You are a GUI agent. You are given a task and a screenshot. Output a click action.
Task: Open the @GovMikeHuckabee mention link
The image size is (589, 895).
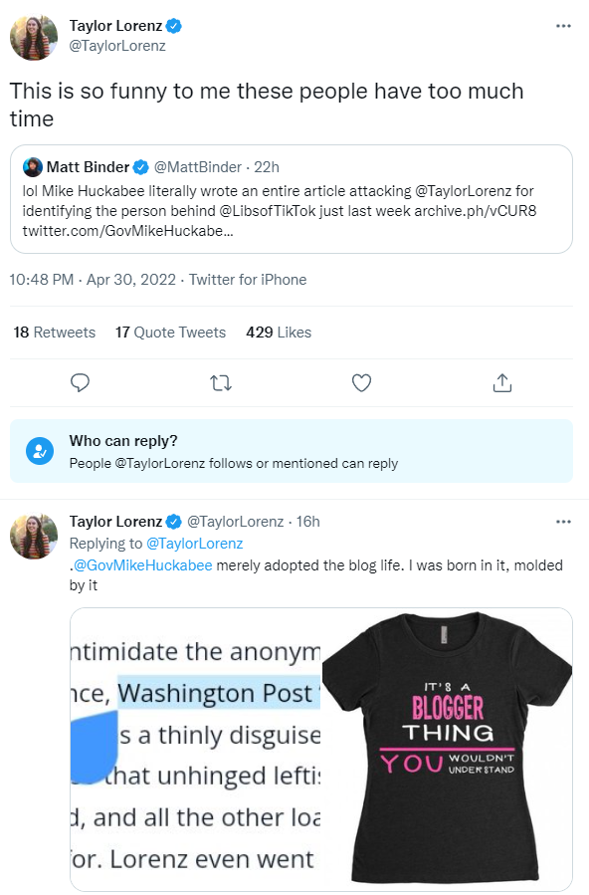pos(143,565)
